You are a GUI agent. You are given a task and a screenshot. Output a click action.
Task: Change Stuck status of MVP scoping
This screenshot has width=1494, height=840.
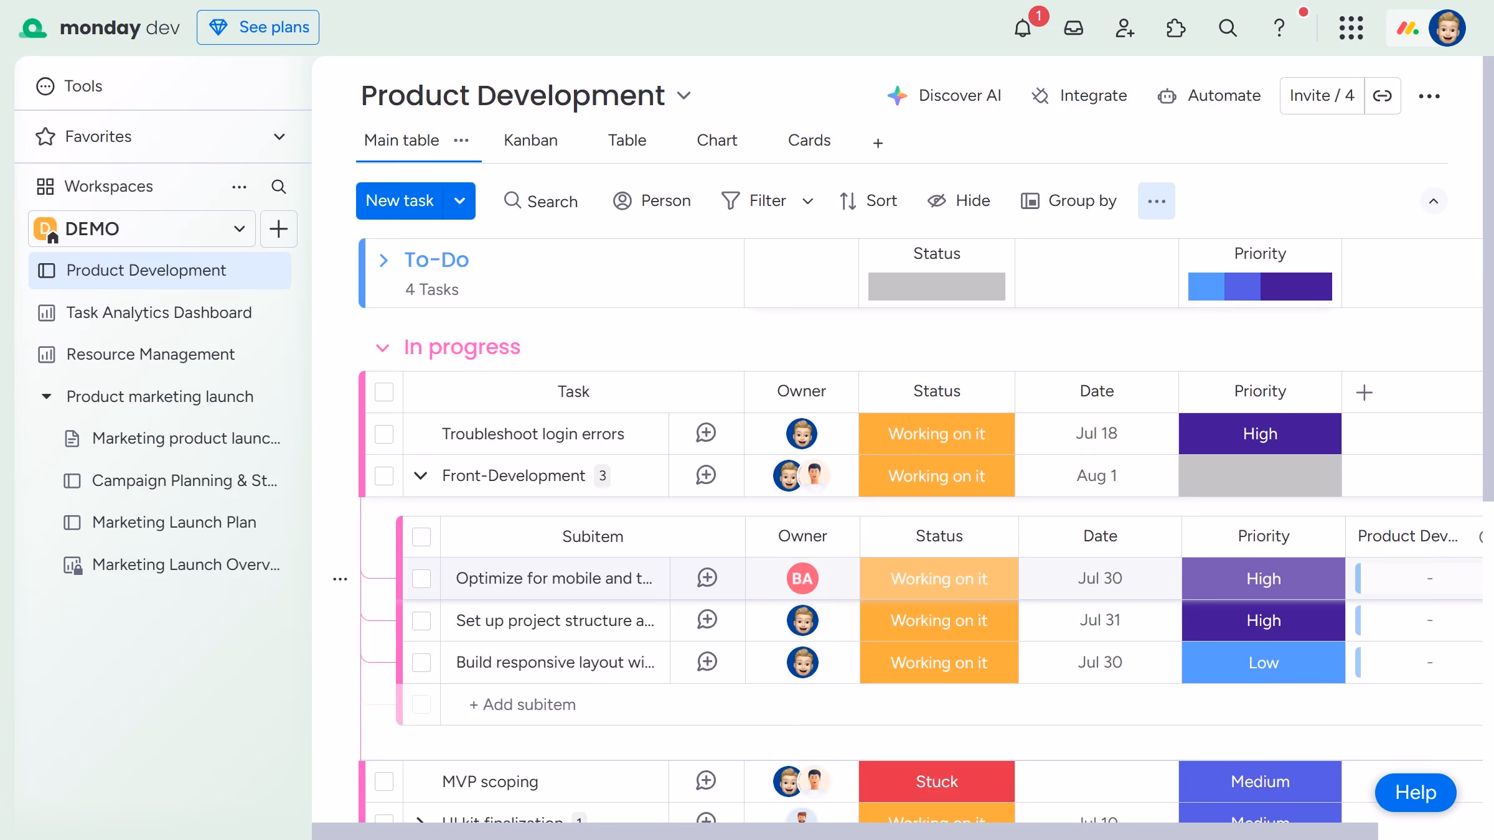coord(936,782)
